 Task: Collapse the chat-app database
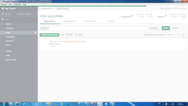tap(3, 28)
